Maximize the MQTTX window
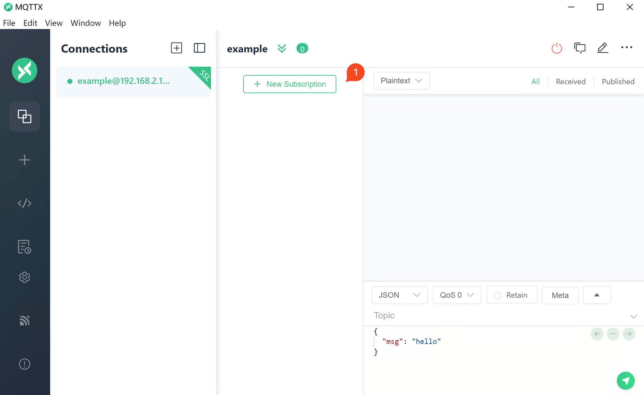The height and width of the screenshot is (395, 644). 600,7
